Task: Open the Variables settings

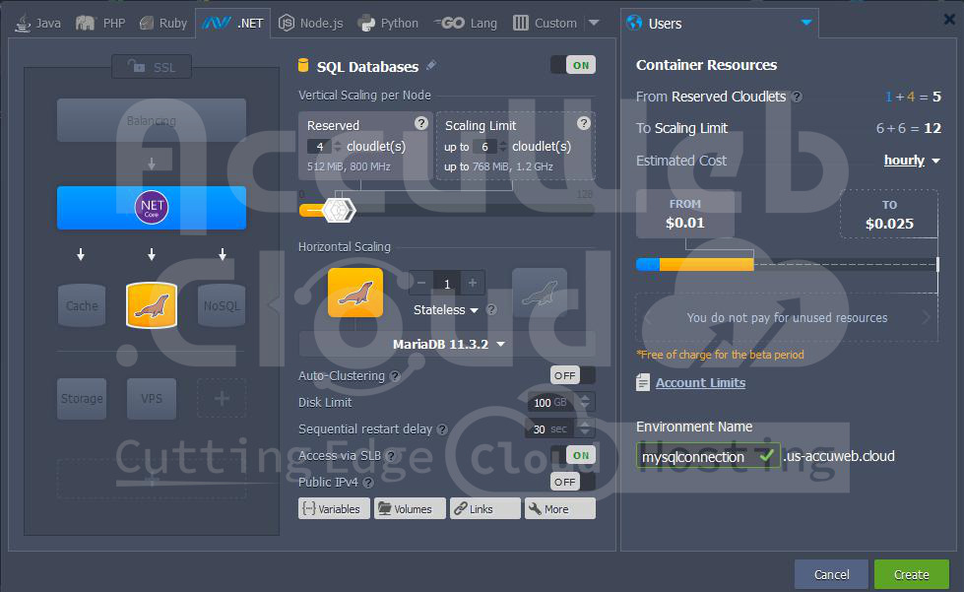Action: 334,508
